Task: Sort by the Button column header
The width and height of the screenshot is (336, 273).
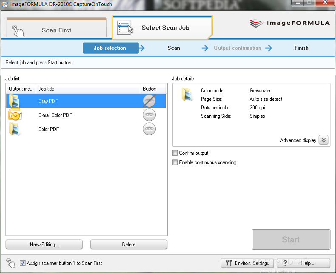Action: [153, 89]
